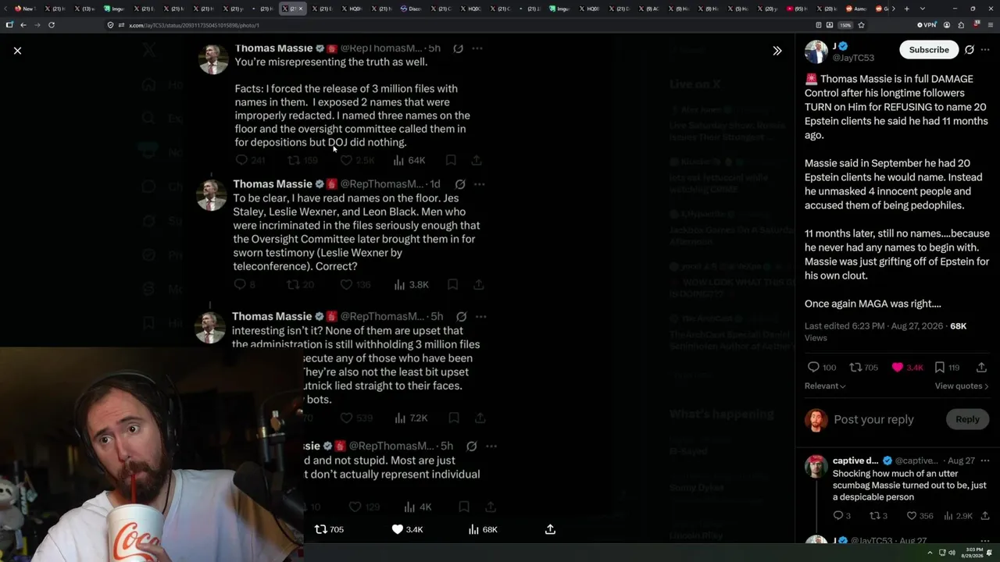Viewport: 1000px width, 562px height.
Task: Open the browser account icon
Action: tap(947, 25)
